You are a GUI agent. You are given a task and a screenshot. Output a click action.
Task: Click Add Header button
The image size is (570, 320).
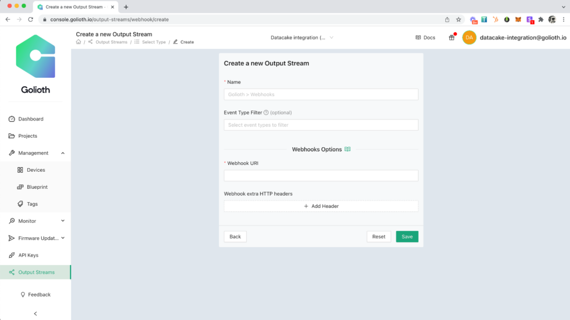click(321, 206)
